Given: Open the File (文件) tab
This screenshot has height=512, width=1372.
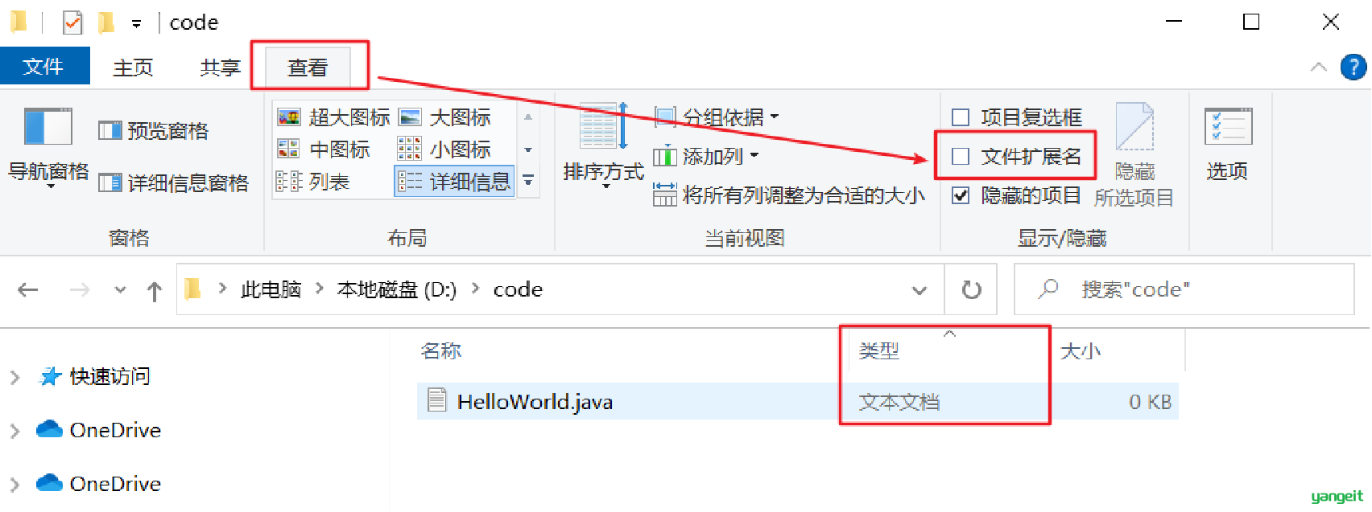Looking at the screenshot, I should click(44, 67).
